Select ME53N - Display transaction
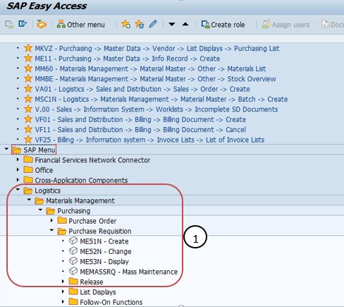Screen dimensions: 344x307 coord(104,262)
